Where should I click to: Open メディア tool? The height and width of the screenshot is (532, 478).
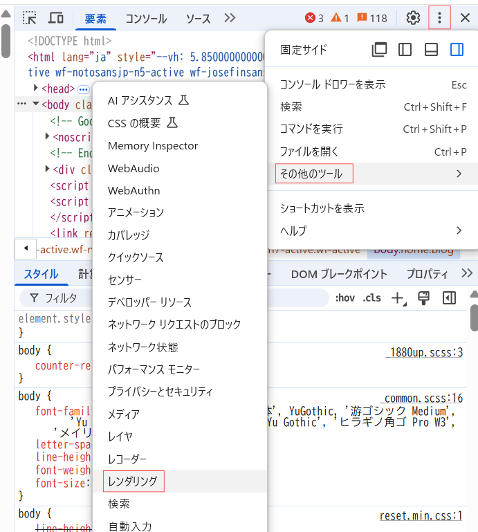(180, 414)
